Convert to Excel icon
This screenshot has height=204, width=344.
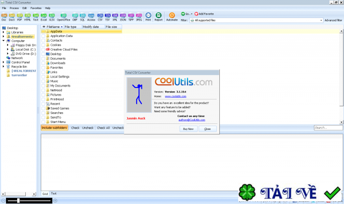44,17
